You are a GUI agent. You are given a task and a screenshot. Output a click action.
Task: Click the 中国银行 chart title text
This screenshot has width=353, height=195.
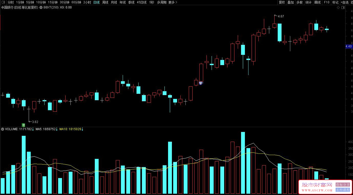[x=20, y=8]
